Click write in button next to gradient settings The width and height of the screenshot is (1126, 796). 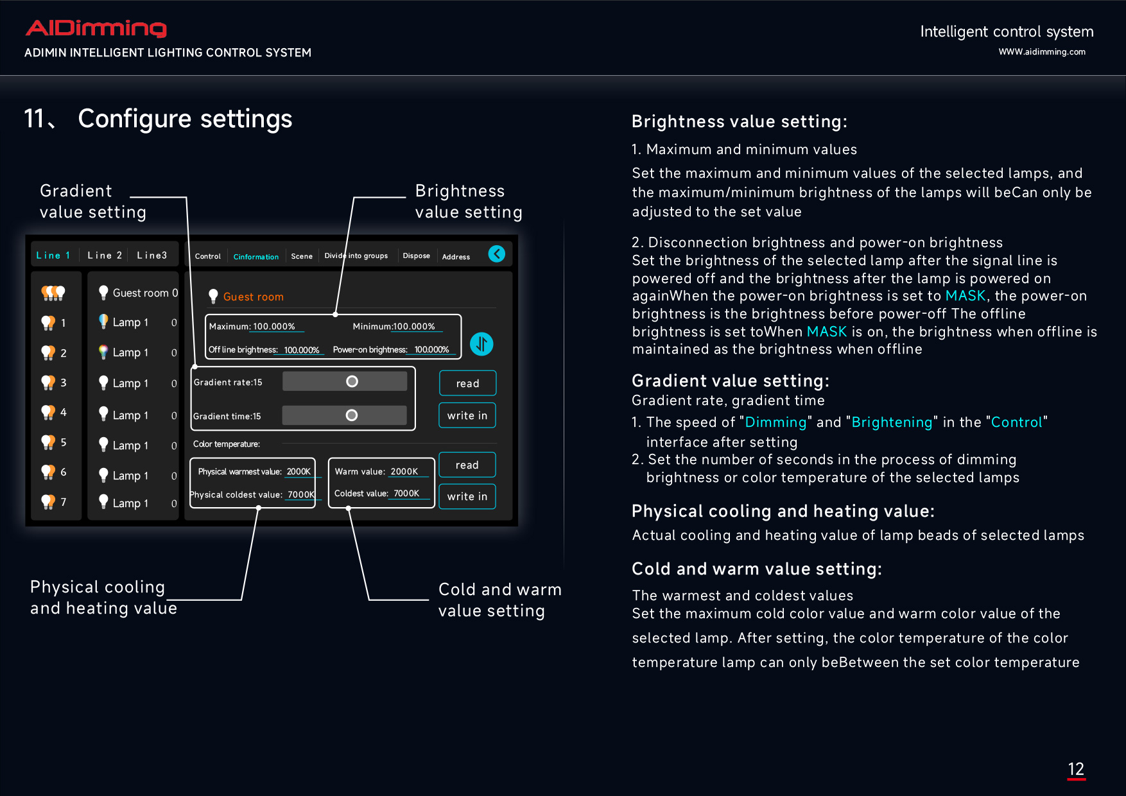tap(467, 415)
